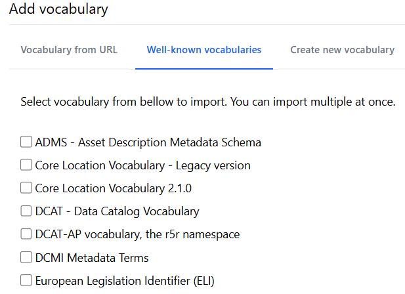Open the Create new vocabulary tab
The height and width of the screenshot is (294, 405).
(342, 50)
